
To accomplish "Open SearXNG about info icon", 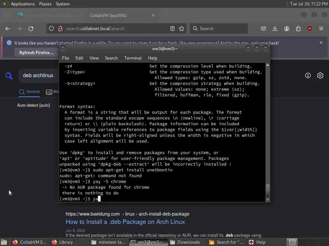I will click(308, 76).
